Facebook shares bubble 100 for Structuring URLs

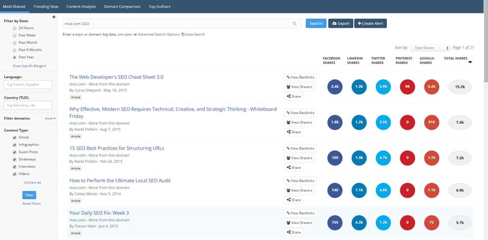pos(335,158)
